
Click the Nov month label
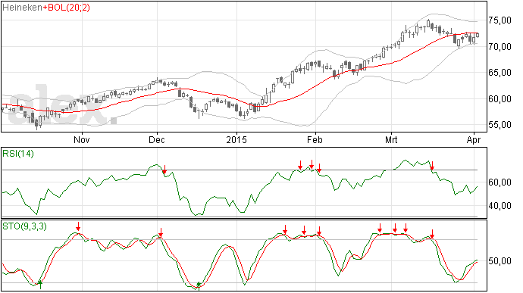(82, 139)
